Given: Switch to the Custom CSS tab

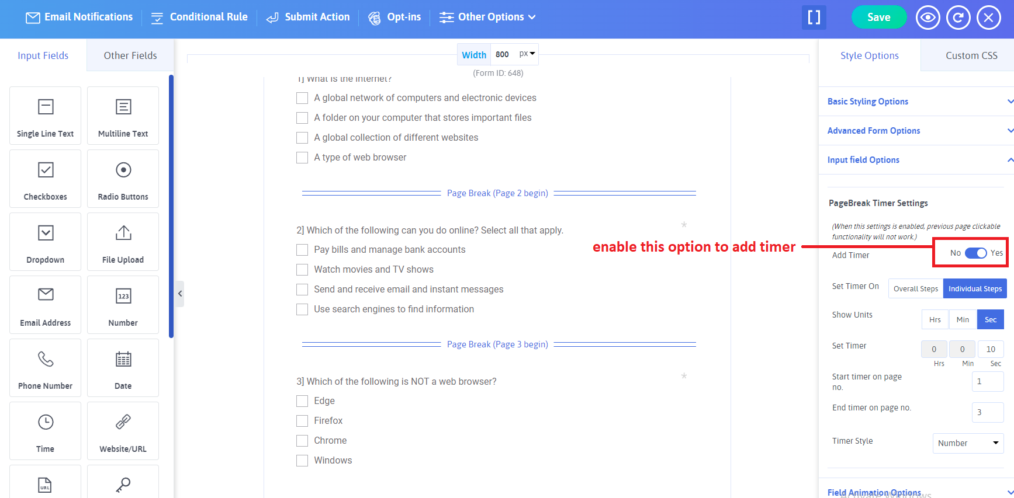Looking at the screenshot, I should click(x=971, y=55).
